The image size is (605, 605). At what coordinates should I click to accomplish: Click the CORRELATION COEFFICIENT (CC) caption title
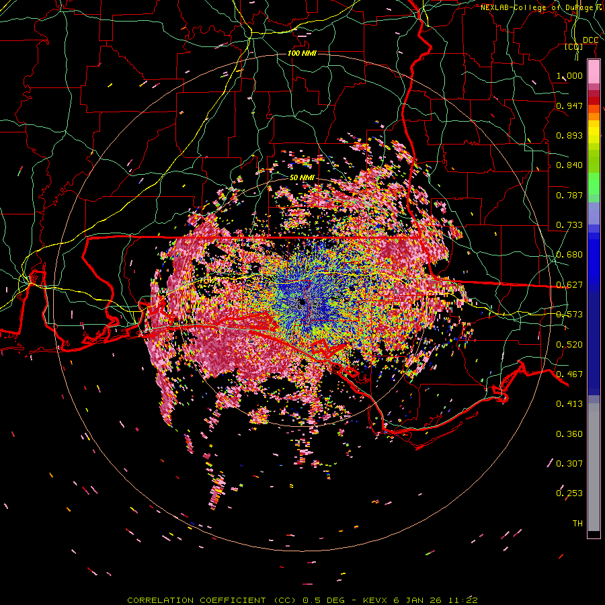pos(212,600)
